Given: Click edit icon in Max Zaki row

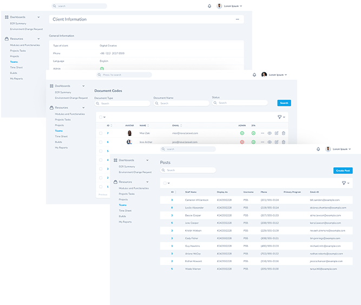Looking at the screenshot, I should click(x=277, y=133).
